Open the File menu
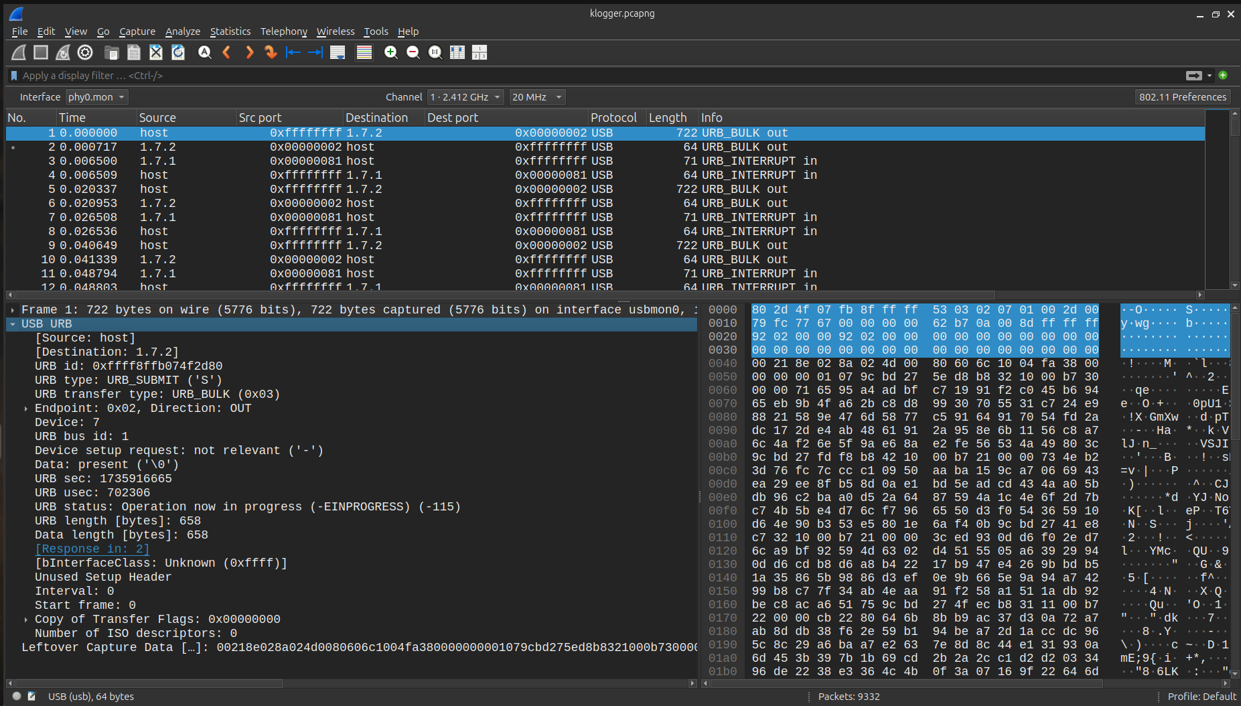Screen dimensions: 1241x706 19,31
